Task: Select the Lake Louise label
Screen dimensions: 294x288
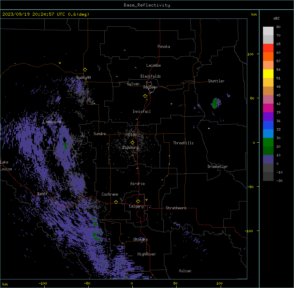Action: (x=6, y=166)
